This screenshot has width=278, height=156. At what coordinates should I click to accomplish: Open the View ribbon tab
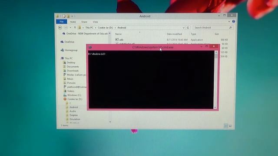[95, 22]
